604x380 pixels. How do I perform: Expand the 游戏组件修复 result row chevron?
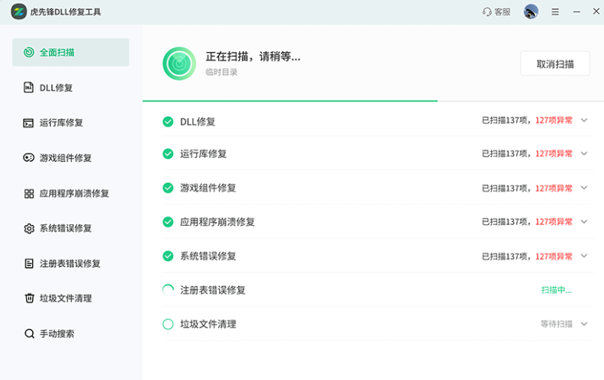(x=584, y=188)
